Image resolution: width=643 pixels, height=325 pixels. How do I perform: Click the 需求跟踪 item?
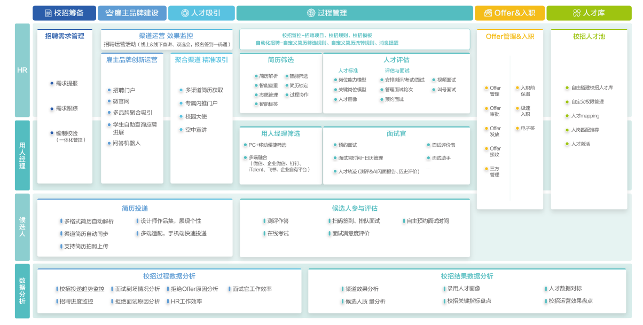tap(67, 108)
